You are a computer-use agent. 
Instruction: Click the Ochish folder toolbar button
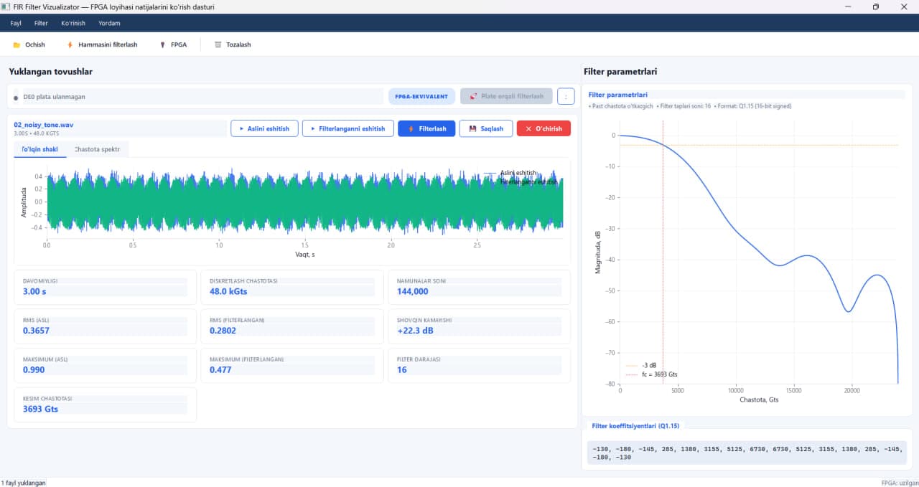29,44
